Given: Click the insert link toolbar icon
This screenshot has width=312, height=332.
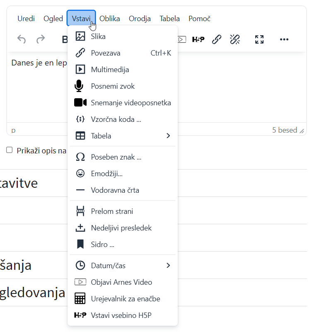Looking at the screenshot, I should pos(216,39).
